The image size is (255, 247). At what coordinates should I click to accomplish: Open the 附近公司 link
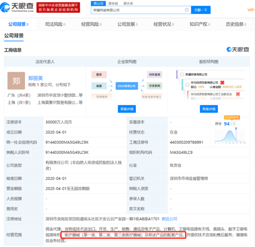(169, 219)
